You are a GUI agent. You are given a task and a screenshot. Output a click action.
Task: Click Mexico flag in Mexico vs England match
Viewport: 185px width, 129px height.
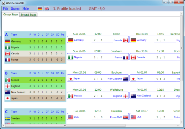[71, 96]
